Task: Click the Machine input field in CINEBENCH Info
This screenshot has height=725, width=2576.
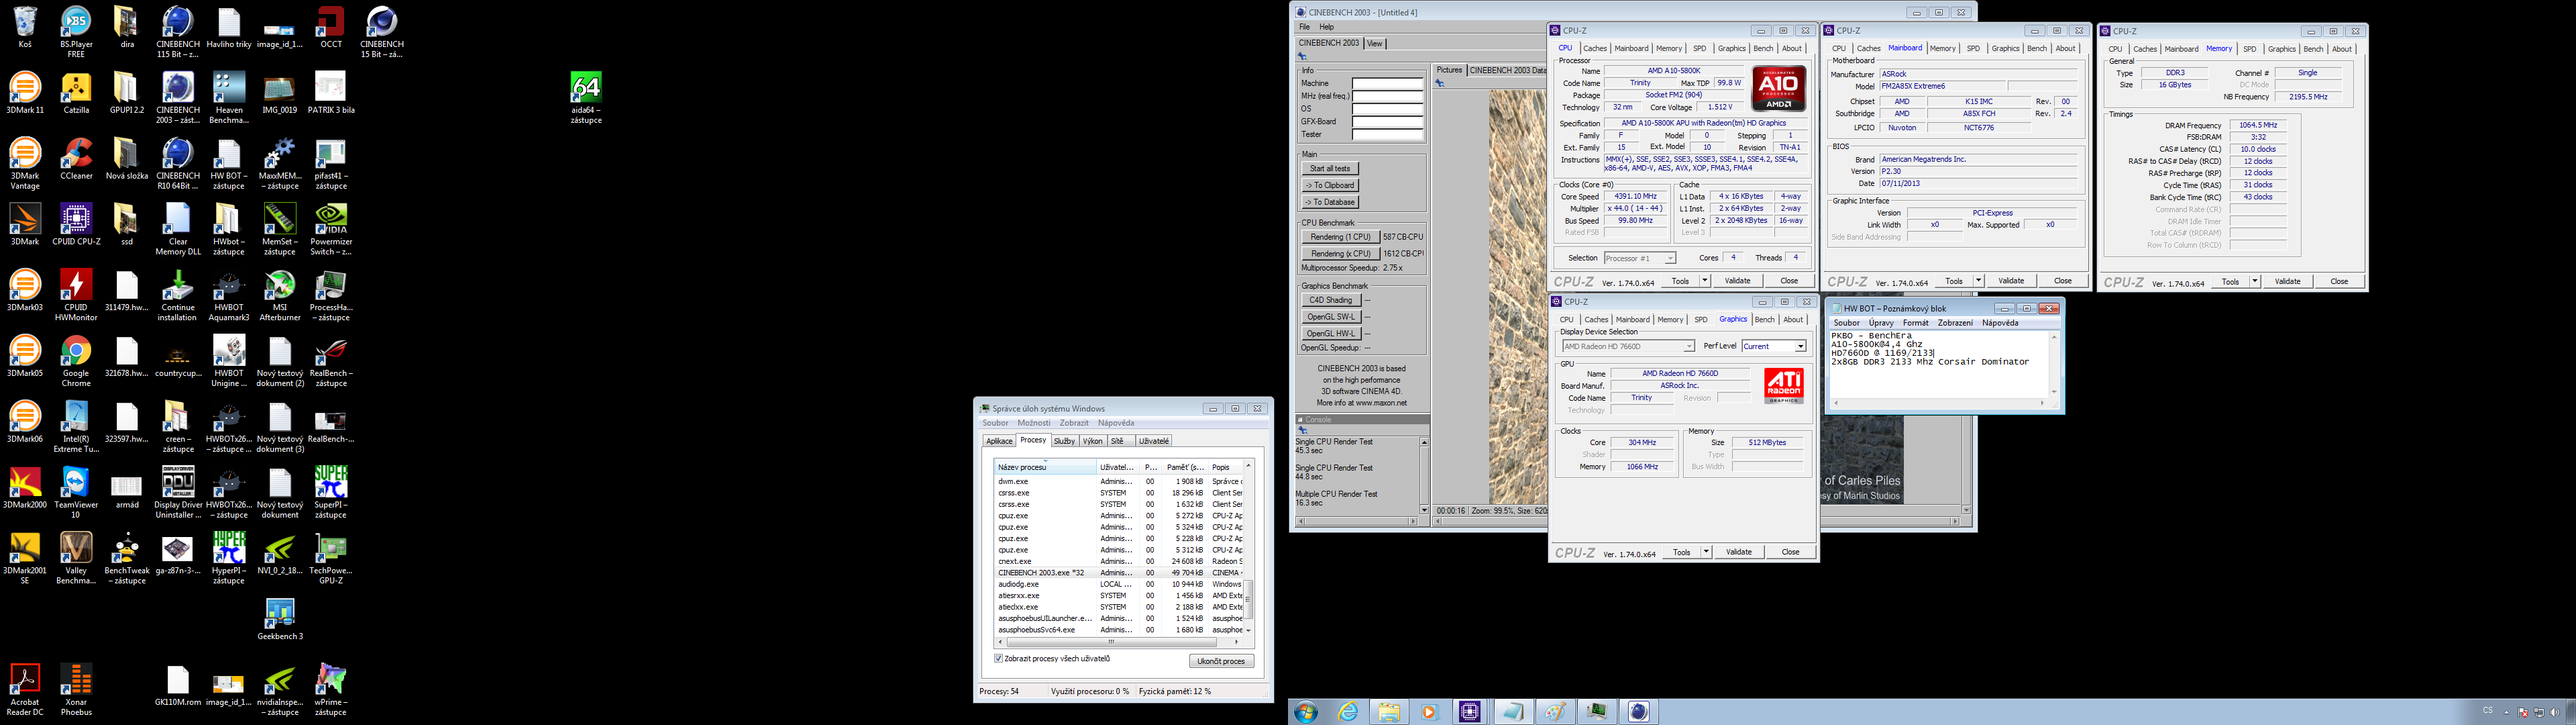Action: pyautogui.click(x=1387, y=84)
